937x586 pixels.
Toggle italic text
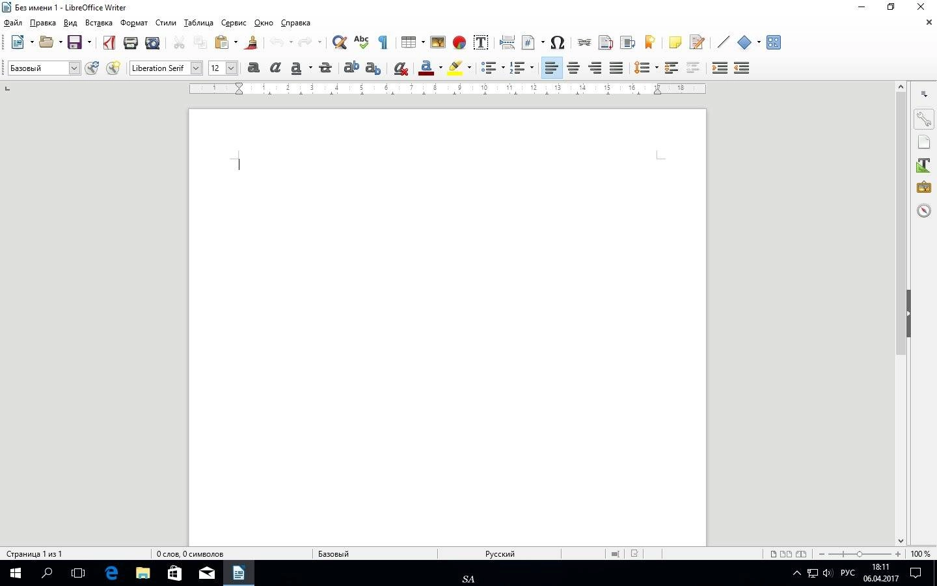[275, 68]
